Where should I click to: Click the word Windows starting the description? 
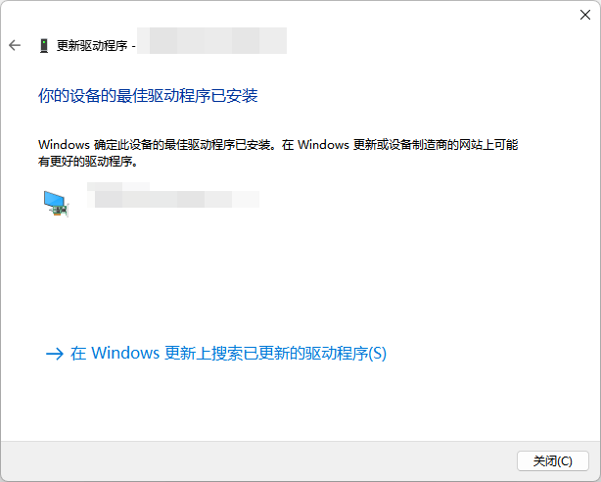[x=64, y=145]
